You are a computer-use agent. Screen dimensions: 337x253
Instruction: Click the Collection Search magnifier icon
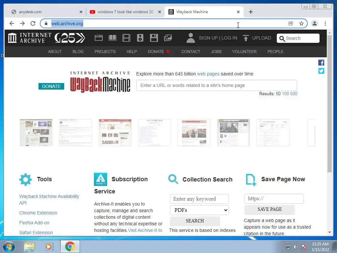pos(173,179)
